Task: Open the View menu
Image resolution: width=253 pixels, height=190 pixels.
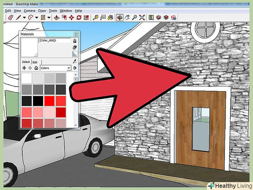Action: [x=17, y=11]
